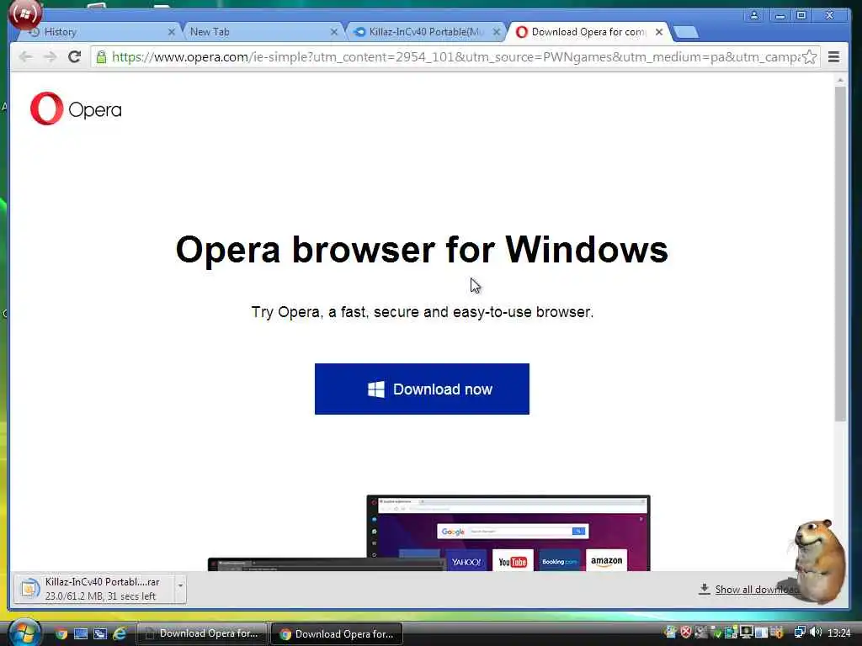Viewport: 862px width, 646px height.
Task: Click the YouTube tile in the preview image
Action: click(x=513, y=561)
